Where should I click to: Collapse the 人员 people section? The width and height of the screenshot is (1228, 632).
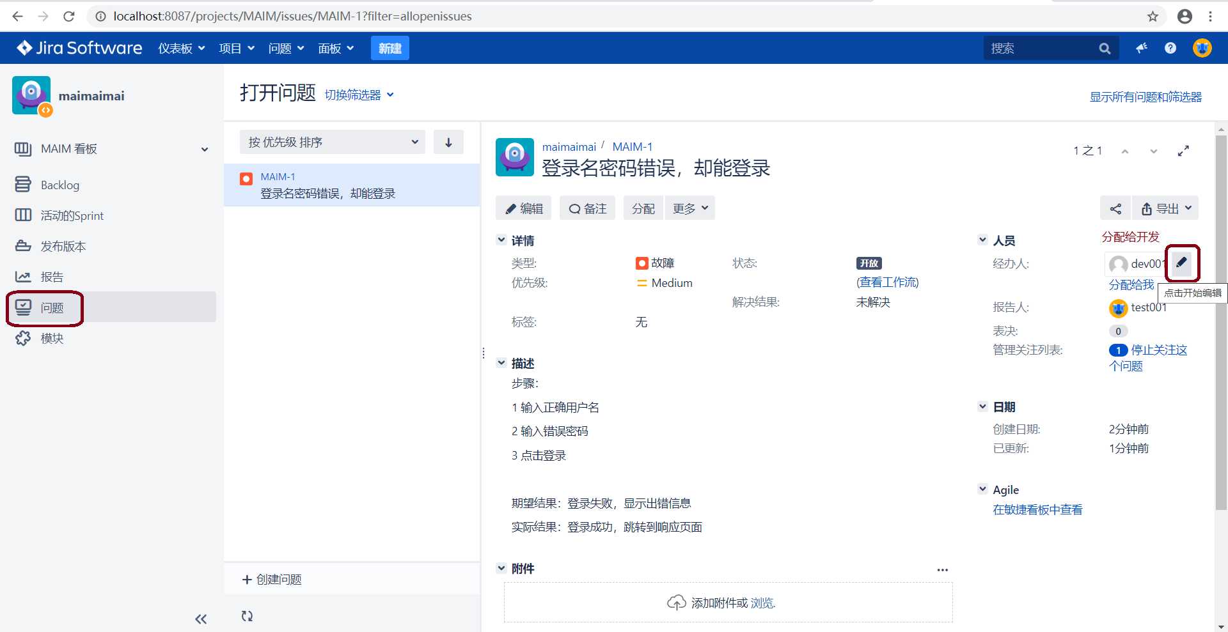982,240
